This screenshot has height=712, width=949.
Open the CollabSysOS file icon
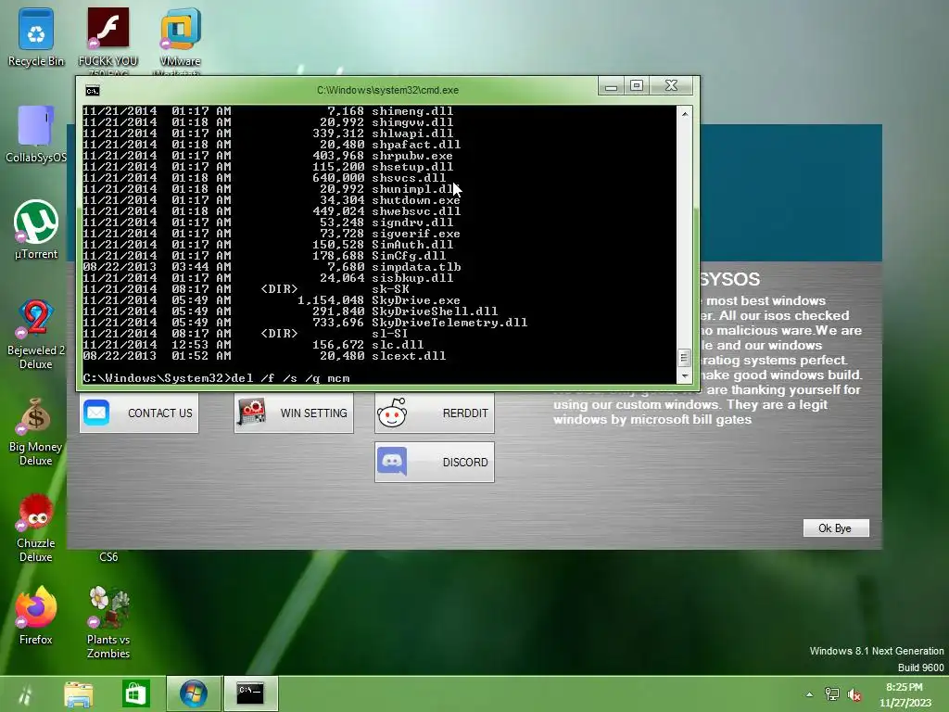point(36,134)
